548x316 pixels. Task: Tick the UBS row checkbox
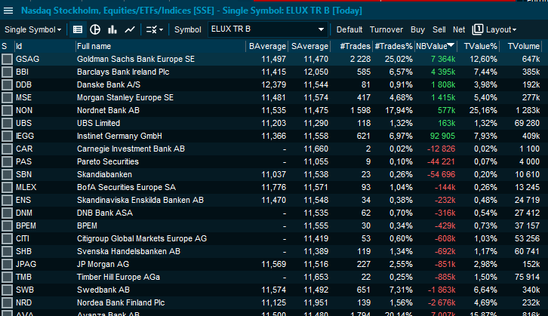(x=7, y=123)
